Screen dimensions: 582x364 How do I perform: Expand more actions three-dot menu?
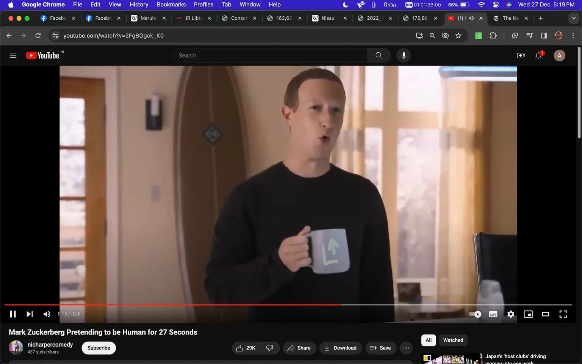[x=406, y=348]
